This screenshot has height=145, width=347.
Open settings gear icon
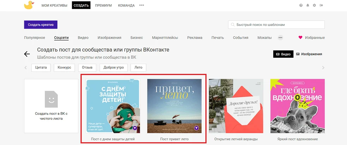click(x=314, y=6)
